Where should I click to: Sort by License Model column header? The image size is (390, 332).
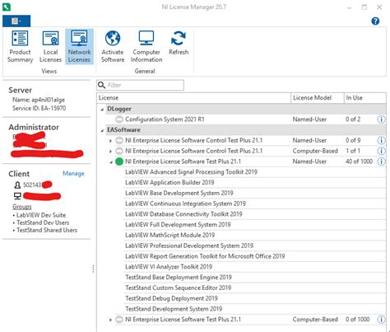point(318,98)
